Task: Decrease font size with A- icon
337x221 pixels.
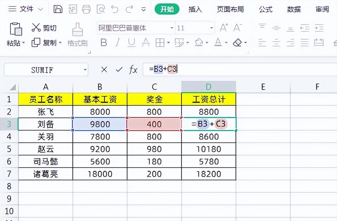Action: 238,28
